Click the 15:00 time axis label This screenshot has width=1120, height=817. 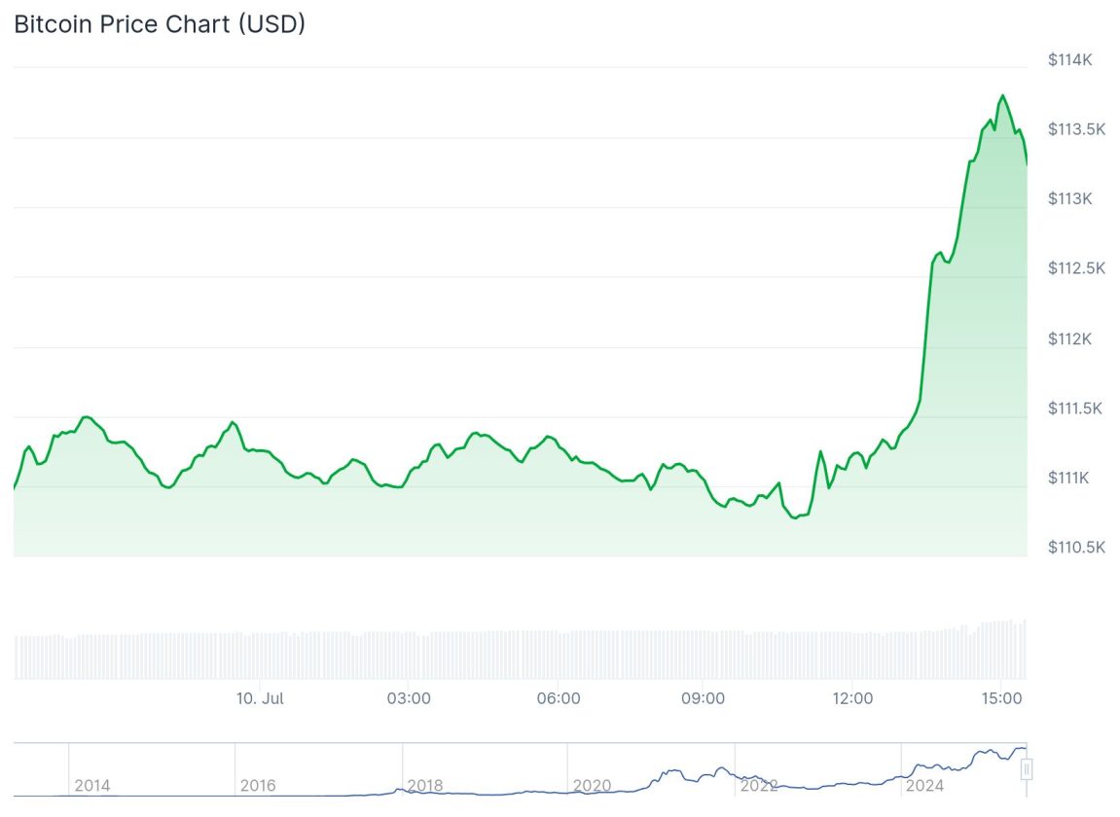click(x=1001, y=698)
